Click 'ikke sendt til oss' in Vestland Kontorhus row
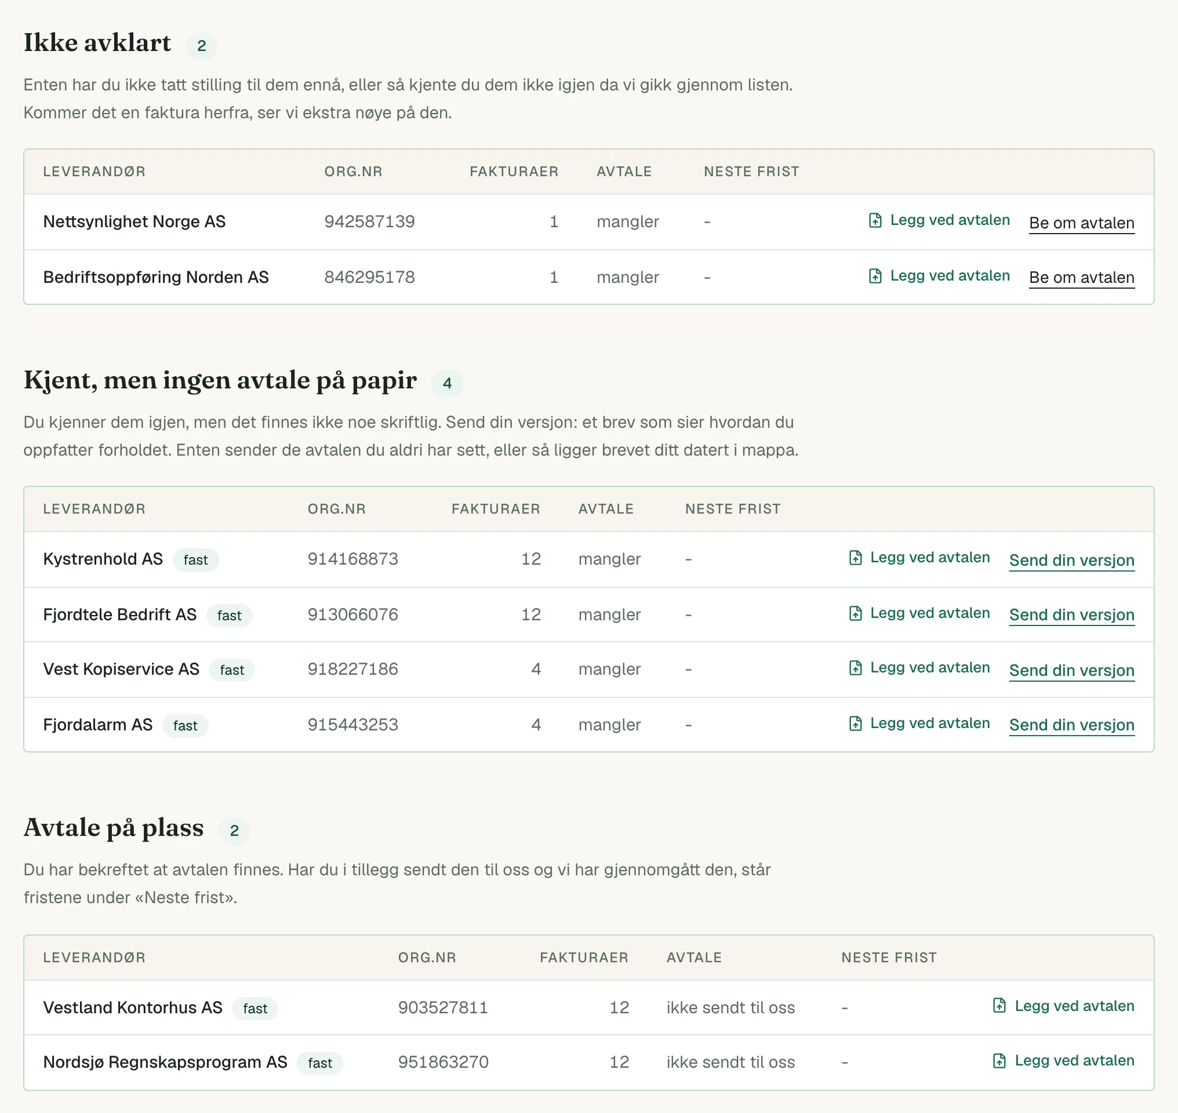Viewport: 1178px width, 1113px height. pyautogui.click(x=730, y=1007)
